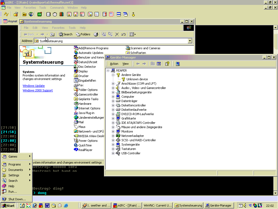Click the Start button
This screenshot has height=209, width=278.
coord(8,206)
